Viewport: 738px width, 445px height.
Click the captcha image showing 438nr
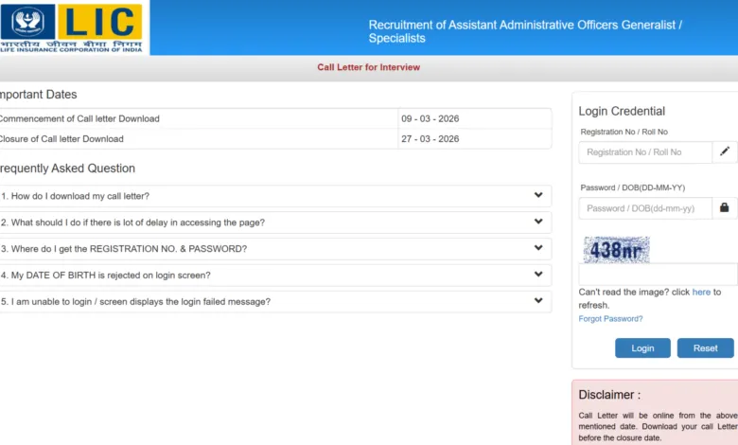coord(617,250)
